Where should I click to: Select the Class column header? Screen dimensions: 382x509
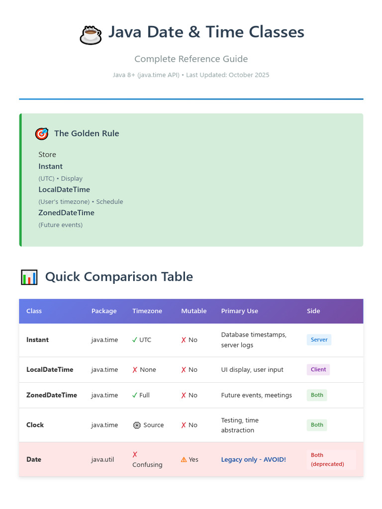click(x=34, y=311)
